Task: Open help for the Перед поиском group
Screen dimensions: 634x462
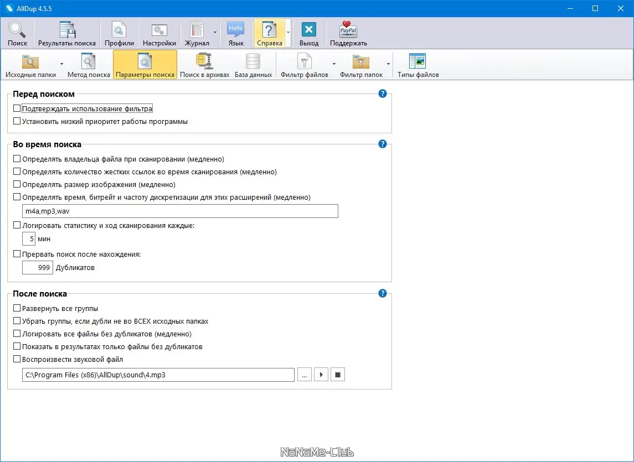Action: pos(383,94)
